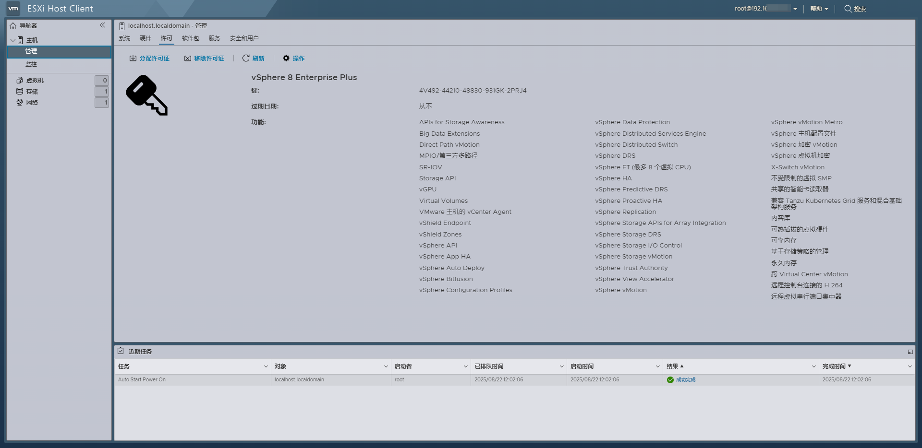This screenshot has width=922, height=448.
Task: Click the 移除许可证 icon to remove license
Action: tap(188, 58)
